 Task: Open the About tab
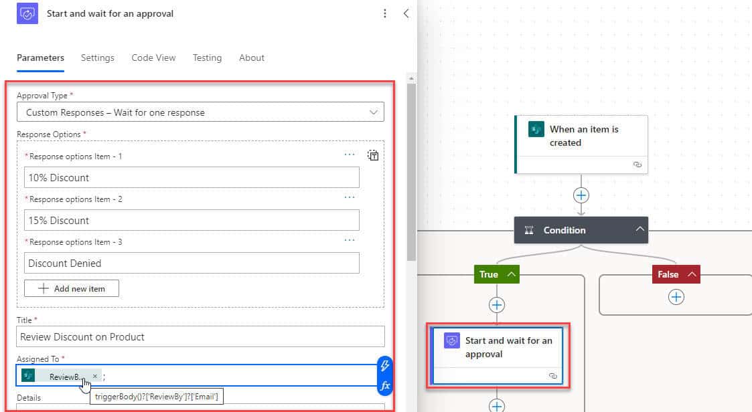click(x=252, y=58)
